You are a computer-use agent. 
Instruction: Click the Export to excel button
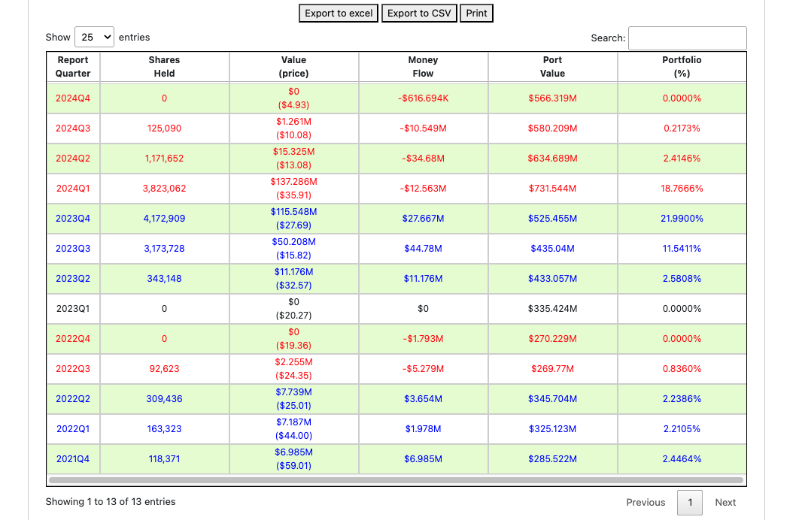pyautogui.click(x=339, y=14)
